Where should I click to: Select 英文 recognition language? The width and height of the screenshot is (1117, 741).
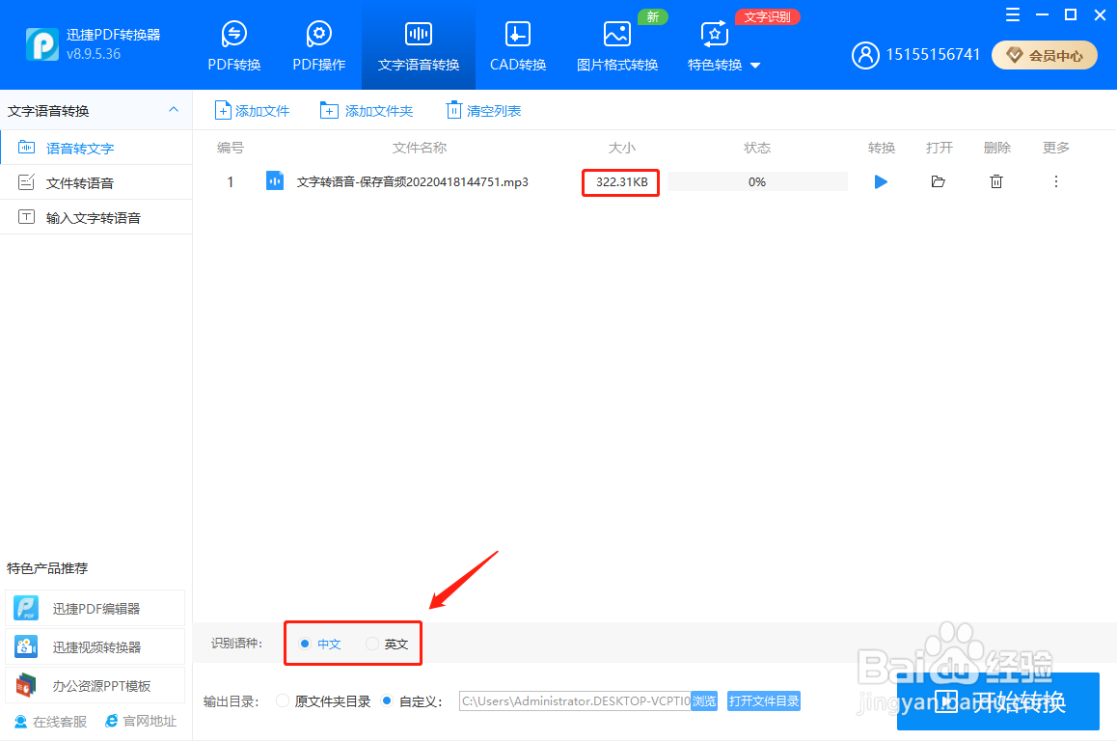[387, 645]
